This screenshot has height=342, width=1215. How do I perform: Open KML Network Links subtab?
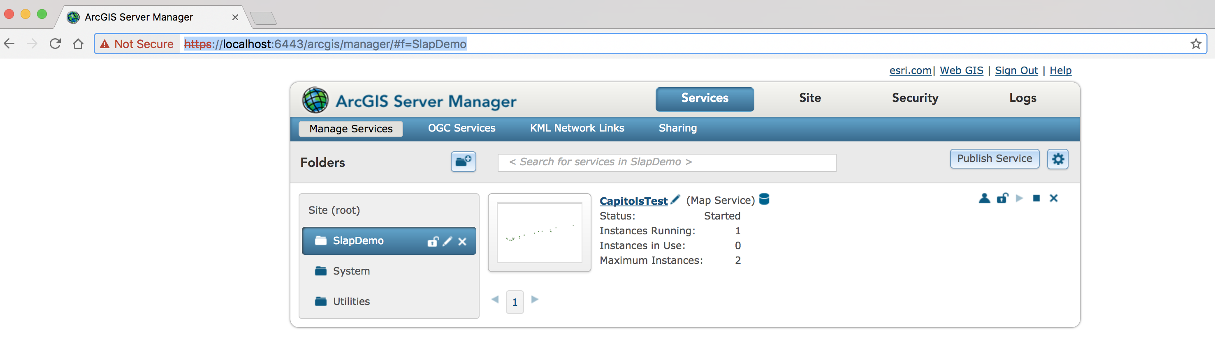point(577,128)
